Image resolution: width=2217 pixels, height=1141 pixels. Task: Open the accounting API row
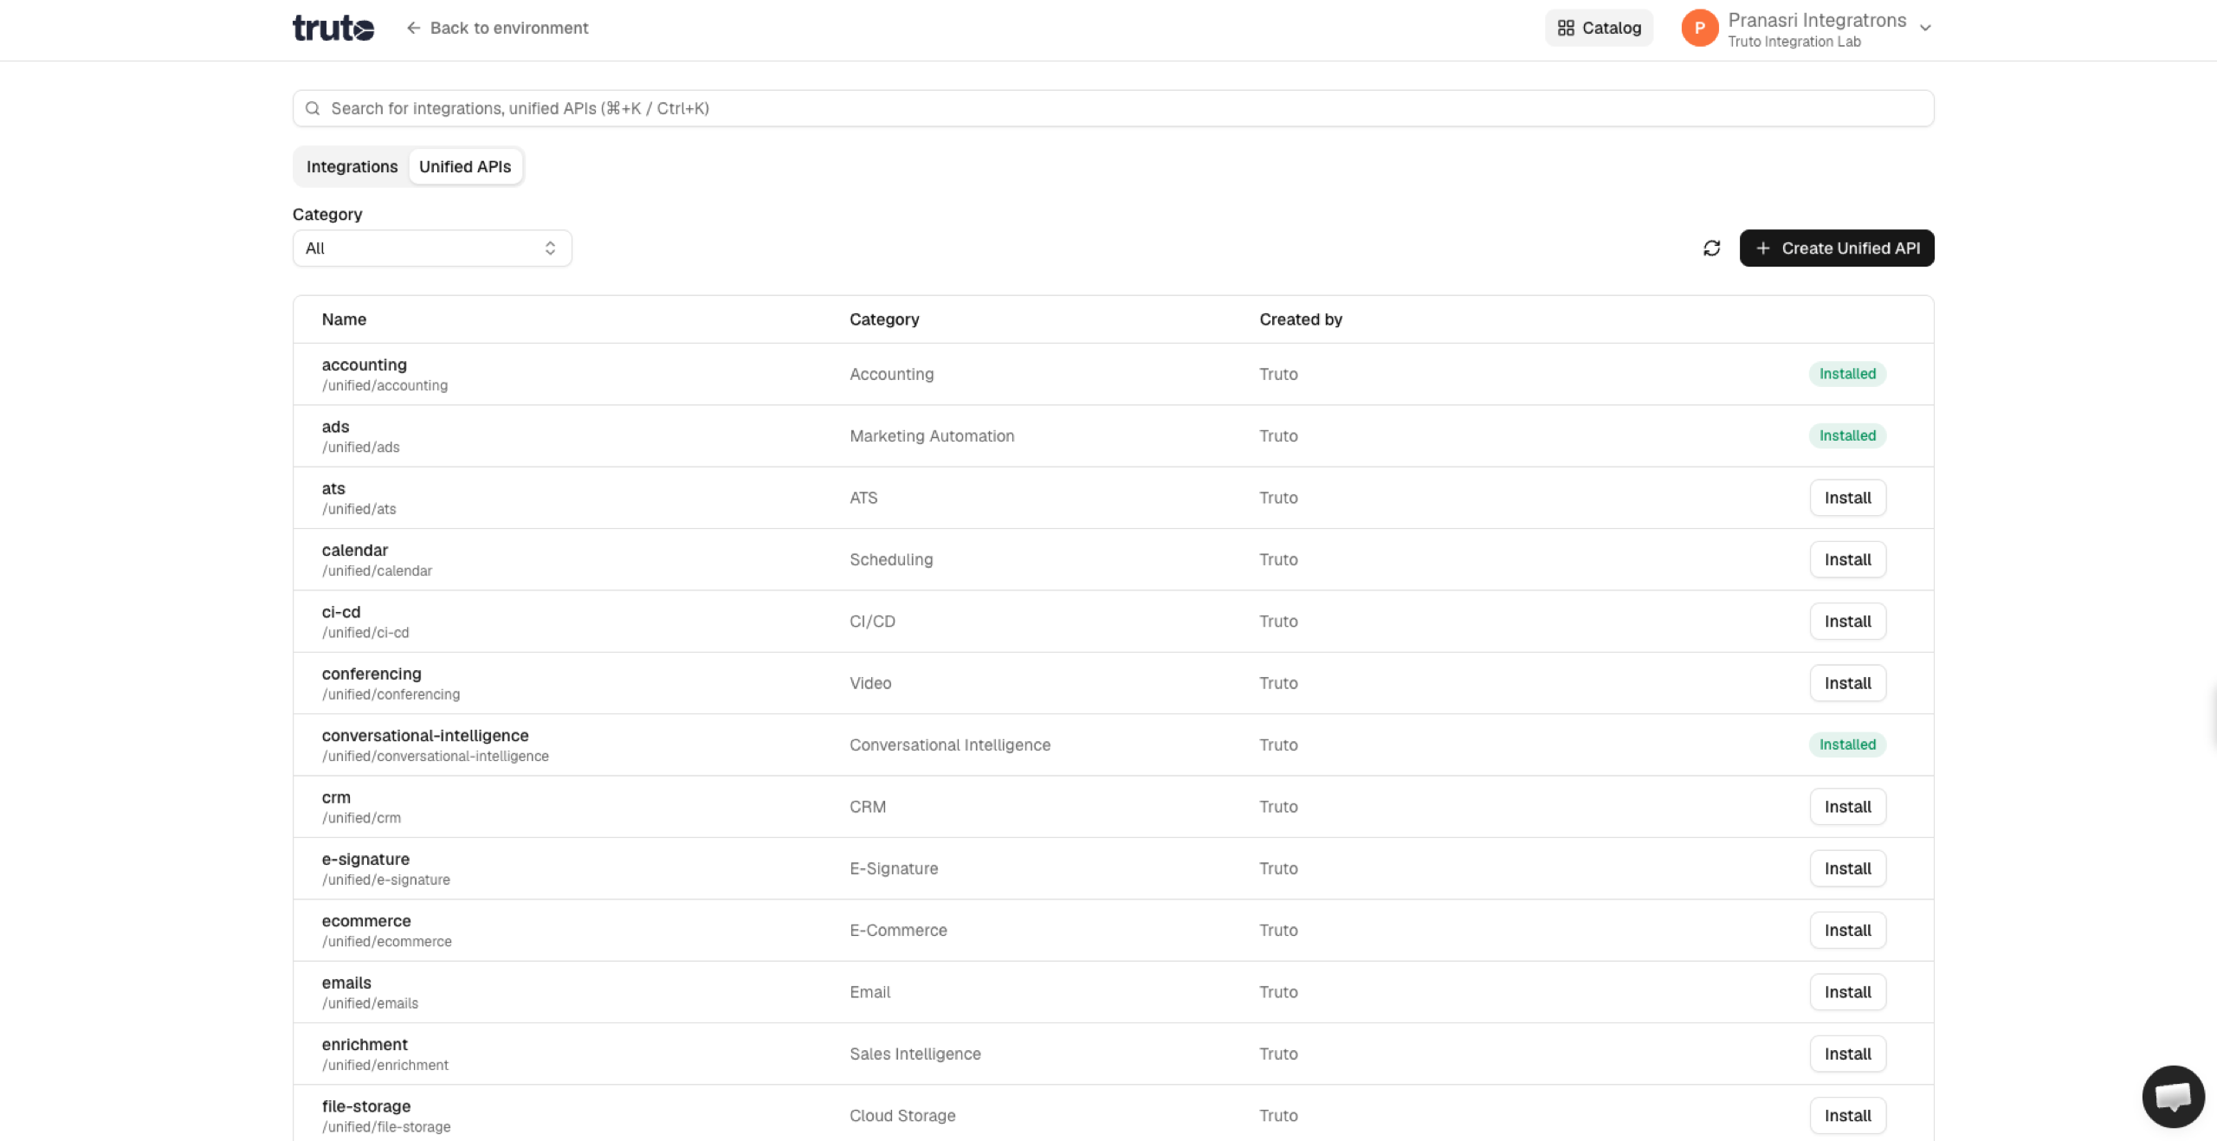tap(1113, 374)
